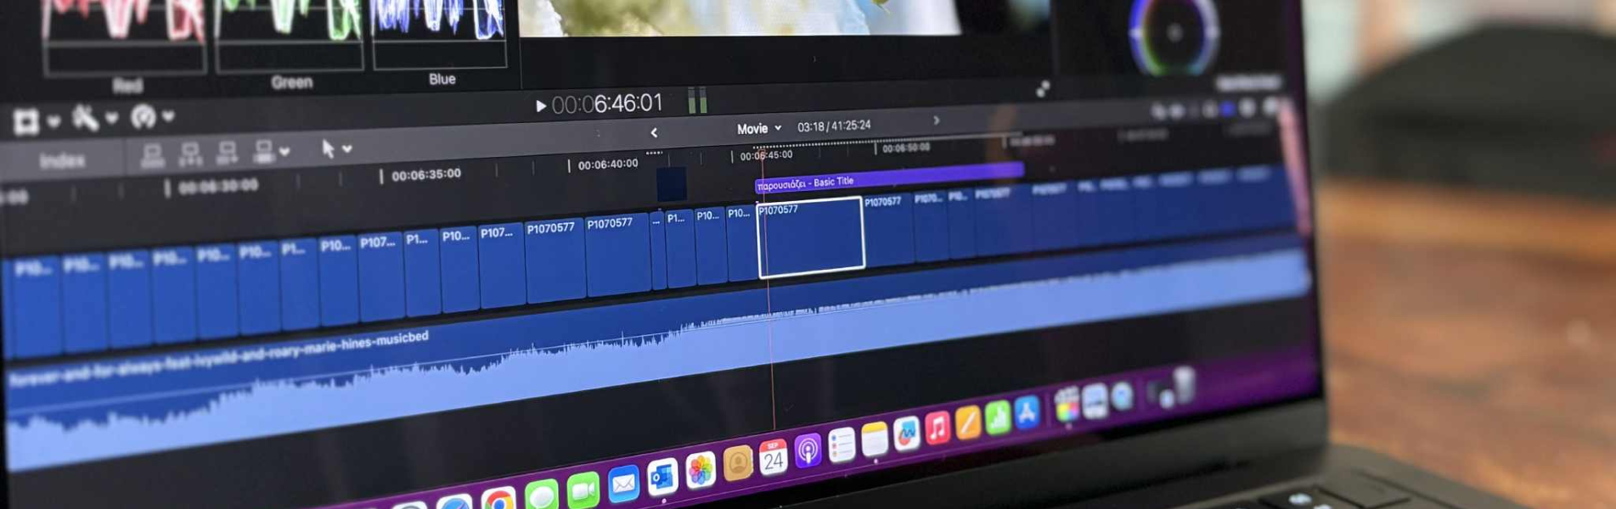Open Photos from the Dock

click(x=701, y=470)
